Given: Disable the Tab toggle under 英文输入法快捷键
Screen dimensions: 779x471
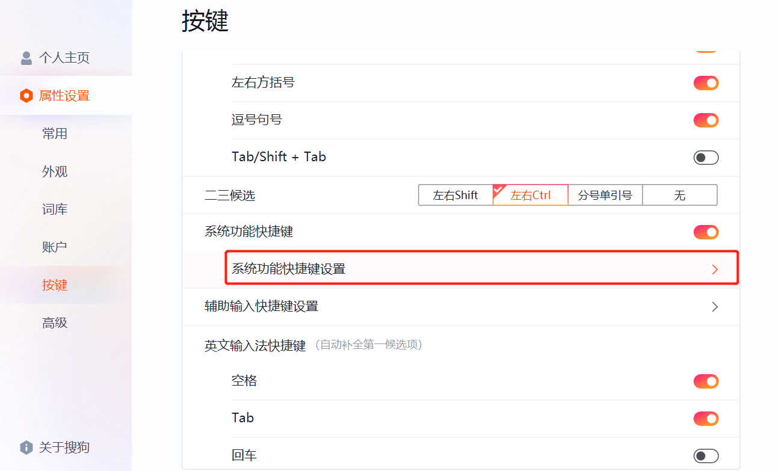Looking at the screenshot, I should (x=706, y=418).
